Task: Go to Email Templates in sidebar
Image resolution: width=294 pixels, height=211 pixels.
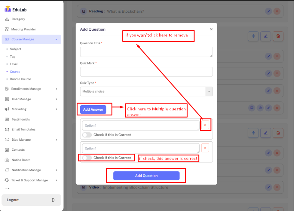Action: [23, 130]
